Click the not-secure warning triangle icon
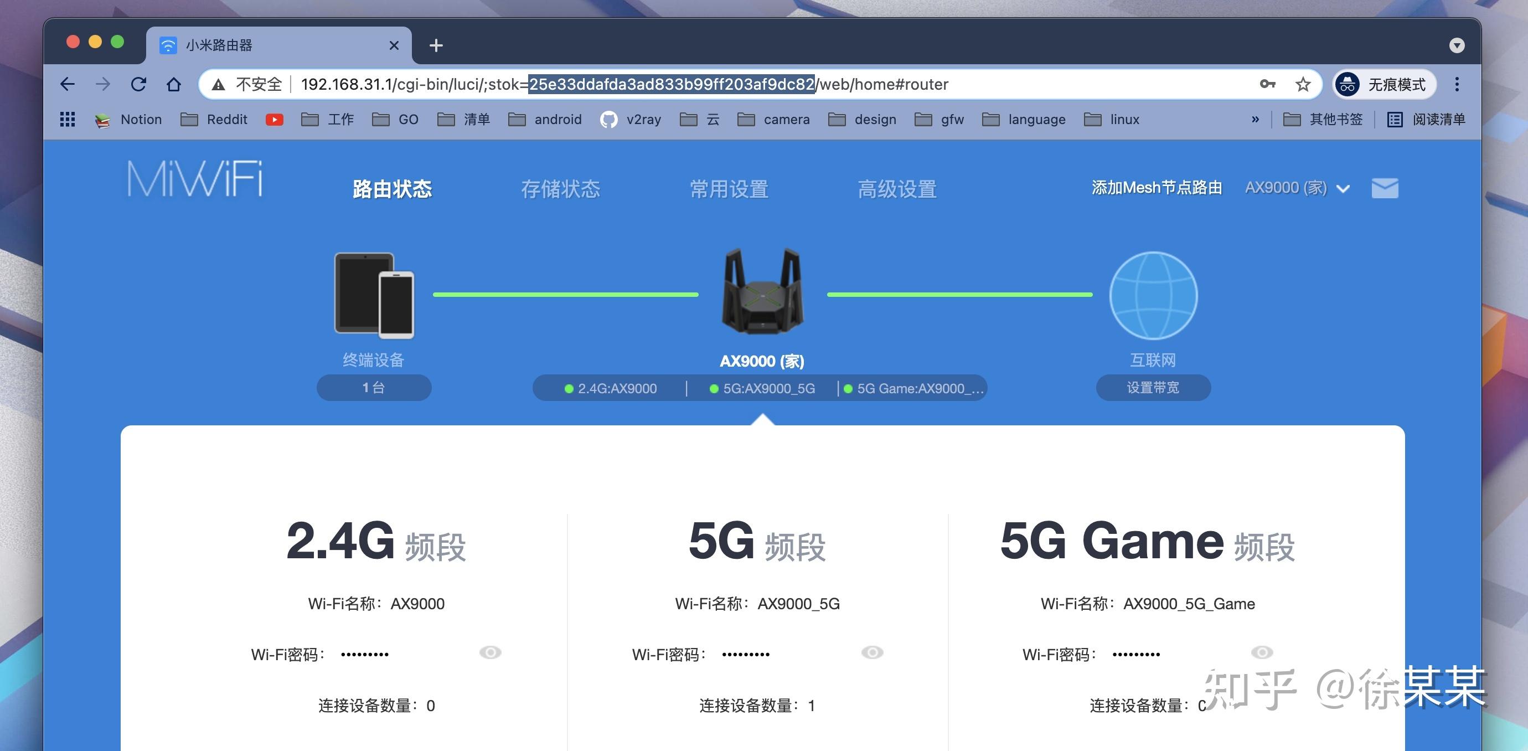1528x751 pixels. tap(218, 85)
